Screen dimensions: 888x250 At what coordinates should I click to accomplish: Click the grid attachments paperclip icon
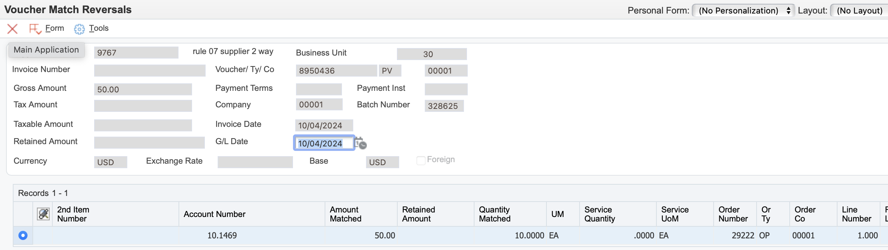click(44, 214)
